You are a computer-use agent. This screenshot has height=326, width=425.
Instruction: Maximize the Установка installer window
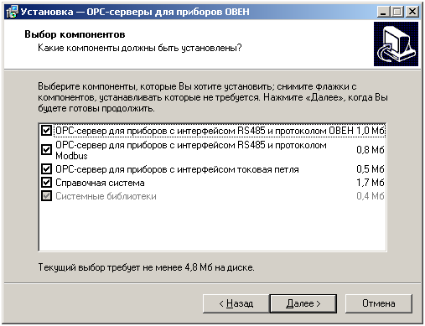coord(397,12)
